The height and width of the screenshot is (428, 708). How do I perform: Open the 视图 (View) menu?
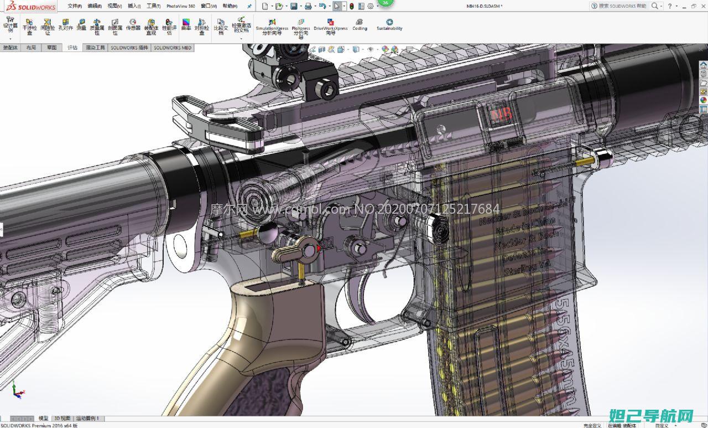click(114, 6)
